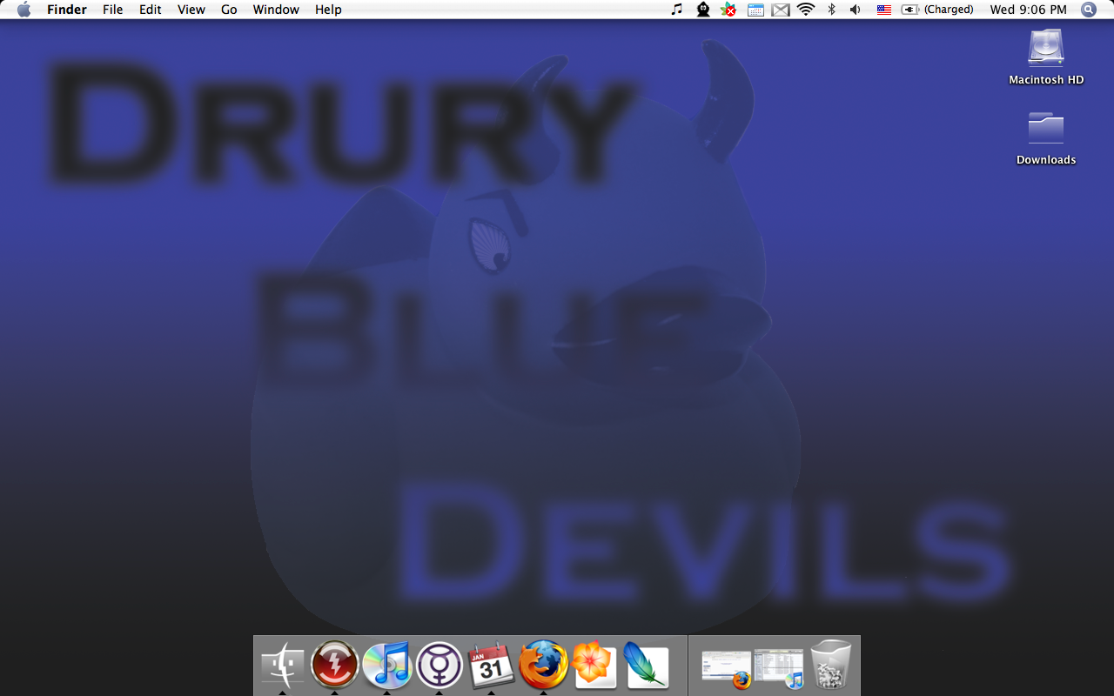This screenshot has height=696, width=1114.
Task: Open the Help menu
Action: click(x=328, y=10)
